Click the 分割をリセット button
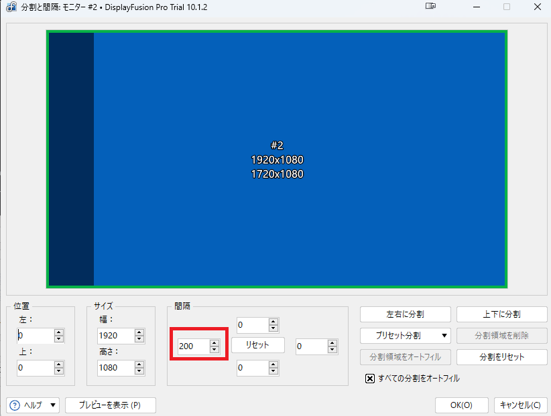The height and width of the screenshot is (416, 551). (x=502, y=357)
